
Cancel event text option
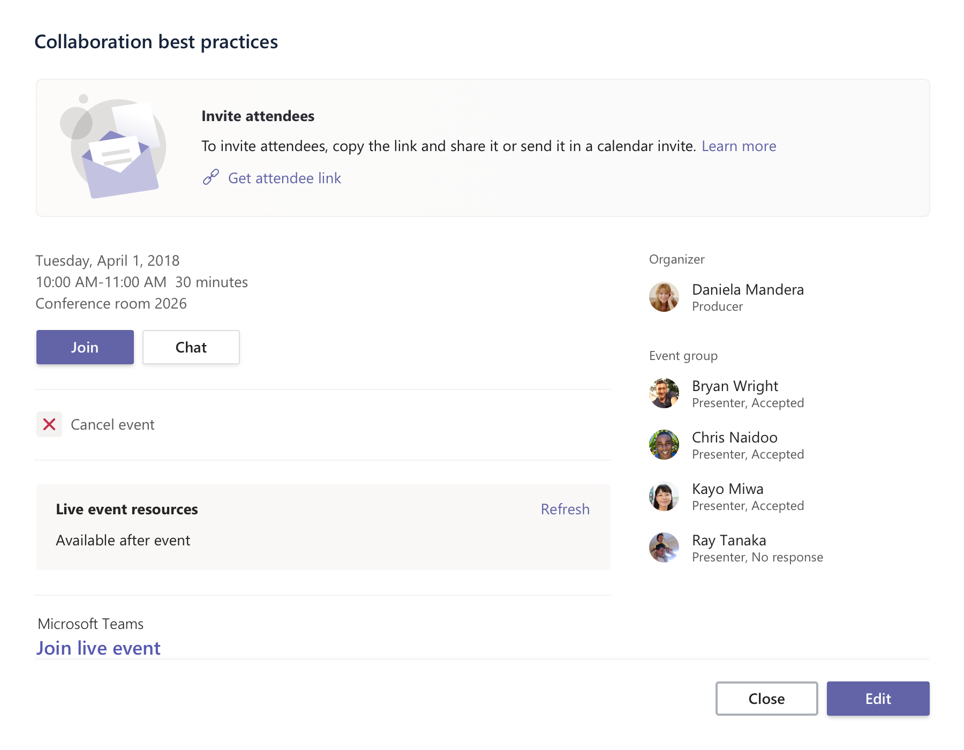coord(112,425)
